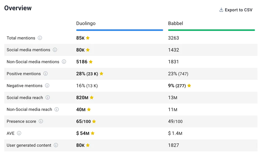Open User generated content info icon
The height and width of the screenshot is (154, 262).
56,145
